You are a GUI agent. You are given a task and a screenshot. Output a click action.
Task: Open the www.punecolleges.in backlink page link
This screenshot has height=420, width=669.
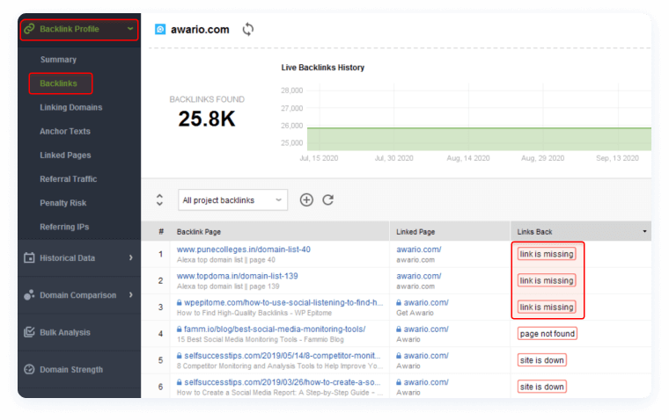pos(243,249)
